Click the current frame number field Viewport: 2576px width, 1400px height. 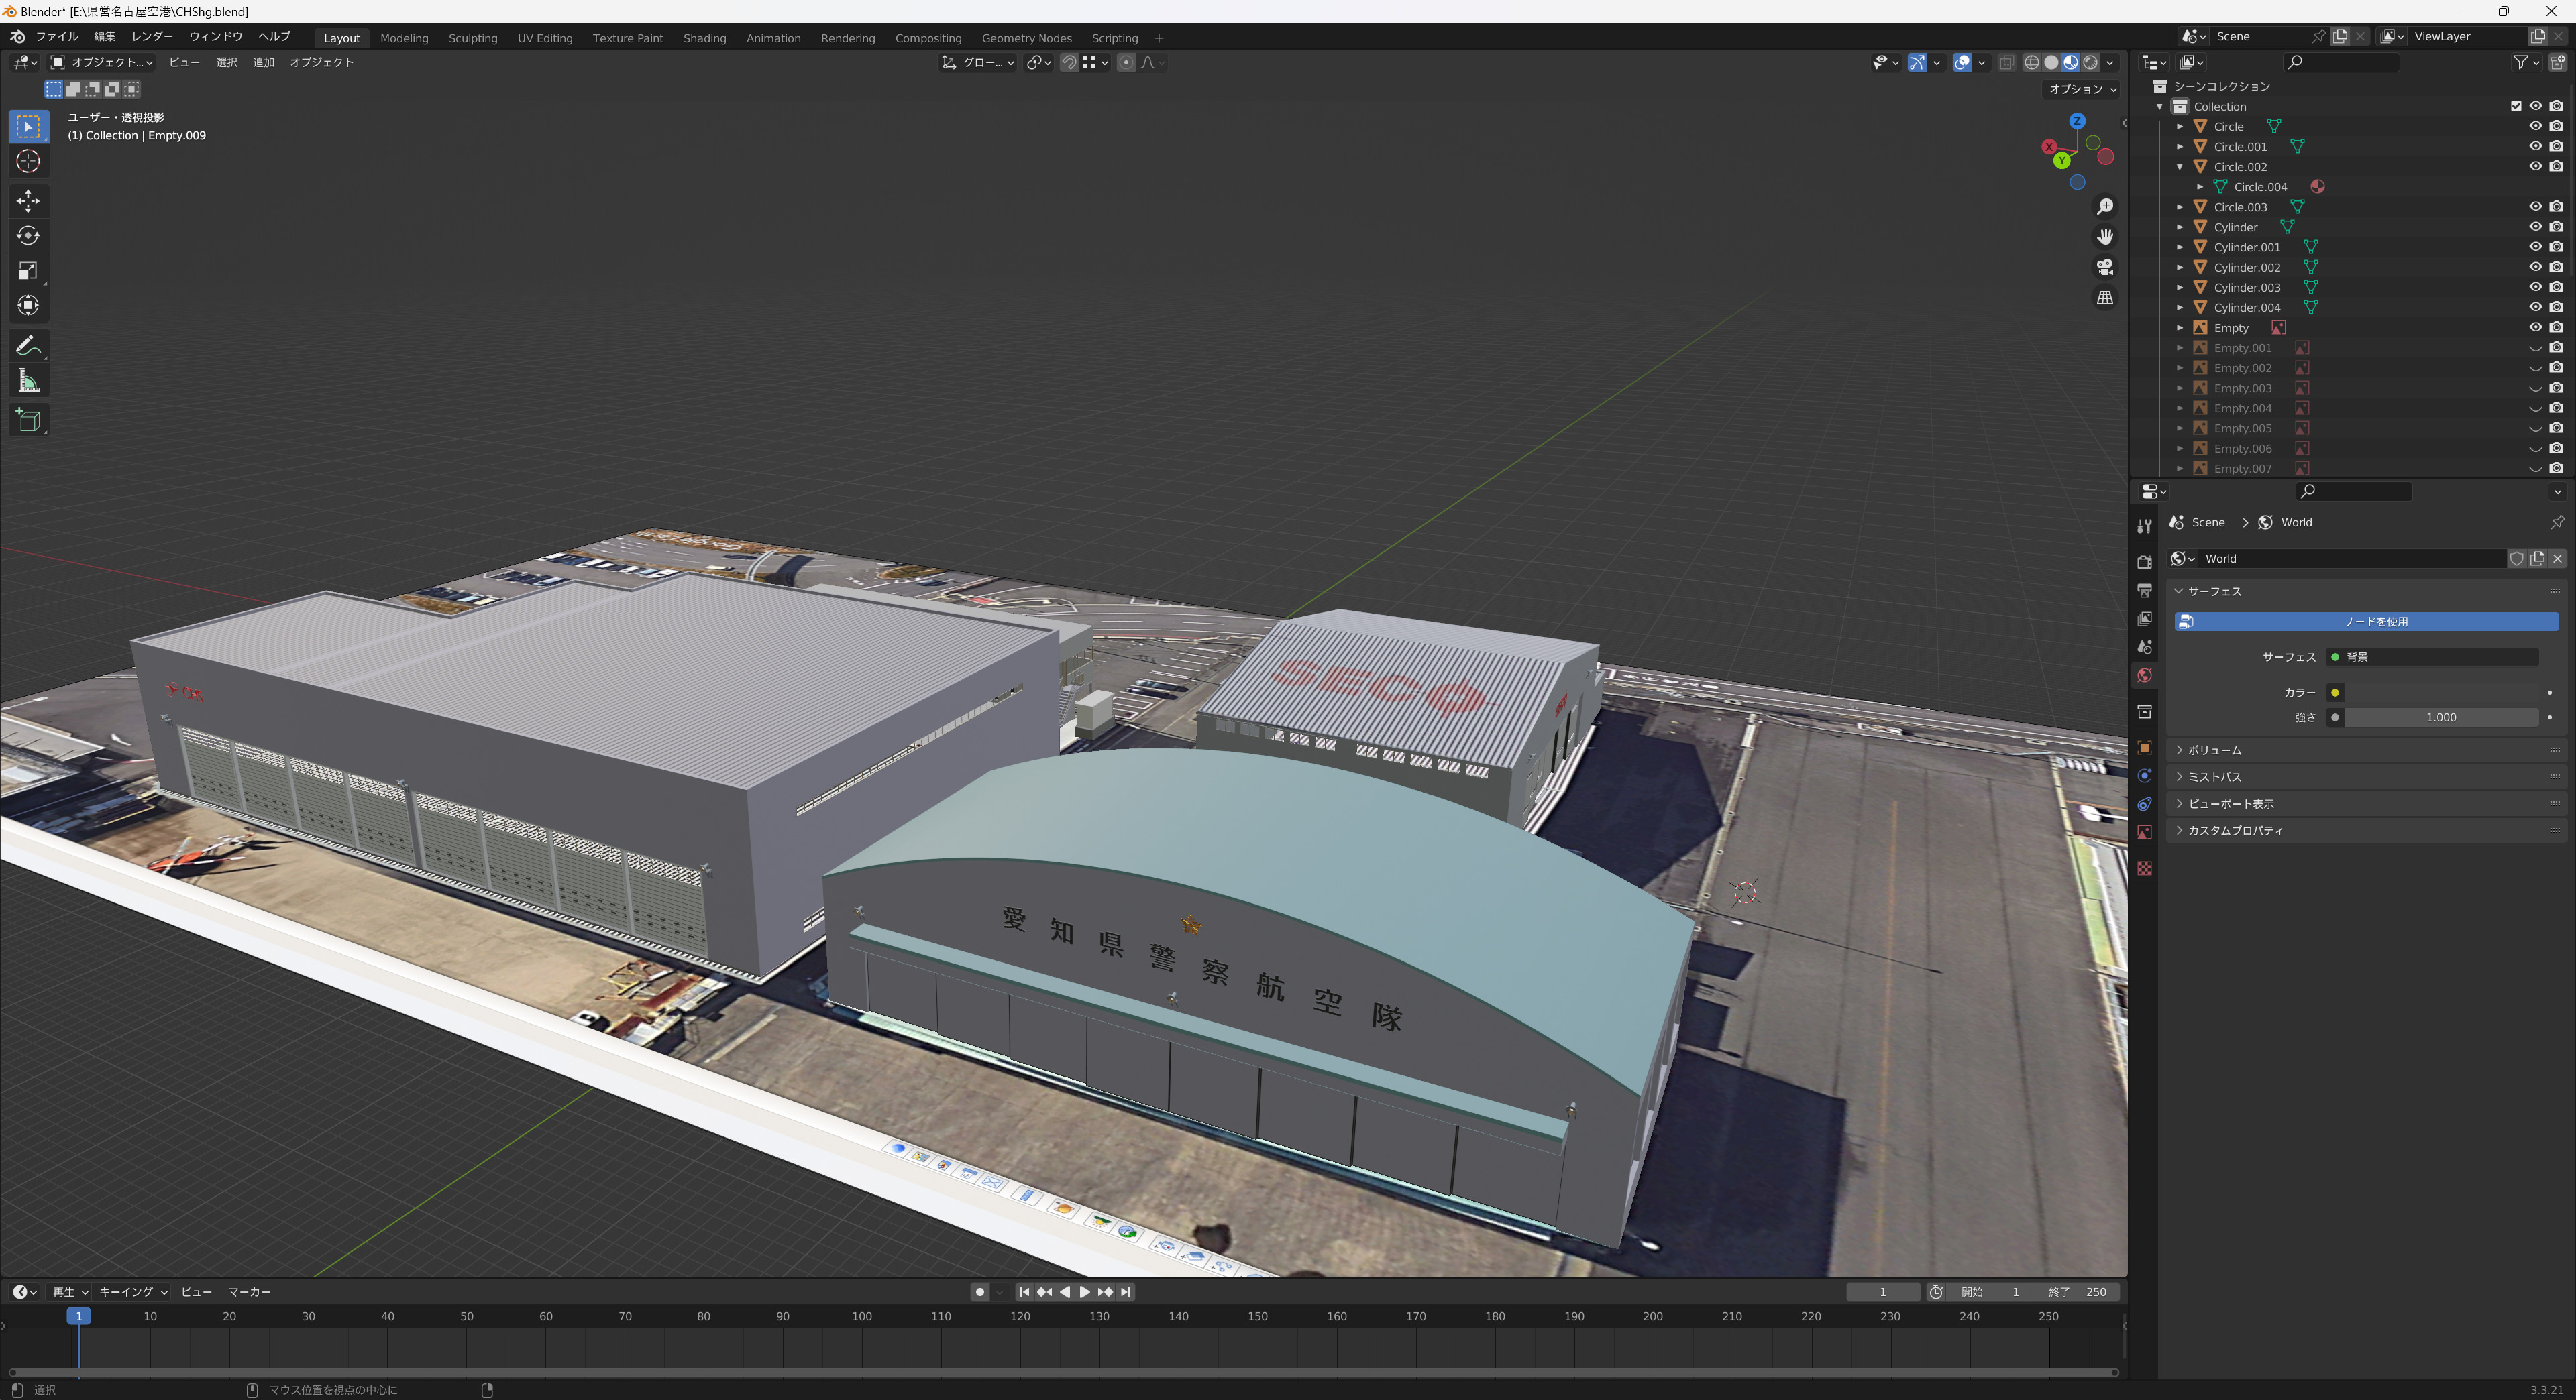(1883, 1292)
